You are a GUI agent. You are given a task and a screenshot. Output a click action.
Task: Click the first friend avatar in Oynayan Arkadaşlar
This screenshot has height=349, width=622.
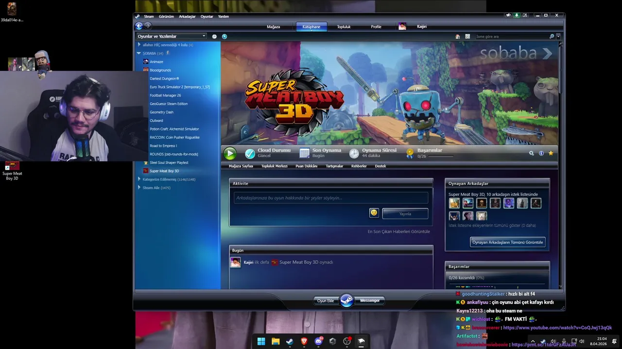point(454,203)
